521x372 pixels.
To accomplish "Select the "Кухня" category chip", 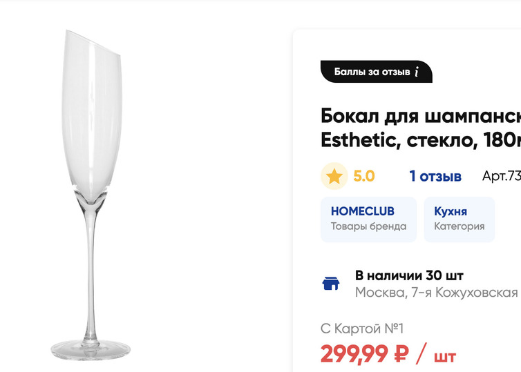I will pyautogui.click(x=459, y=219).
